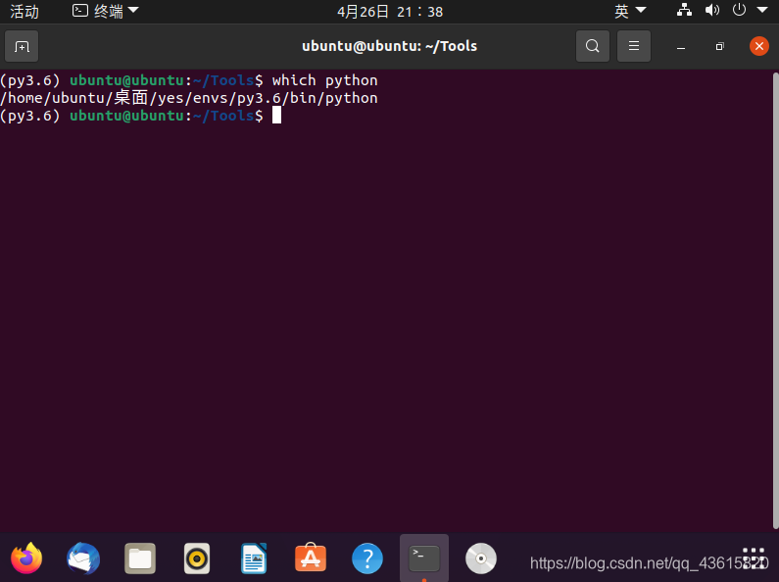The width and height of the screenshot is (779, 582).
Task: Close the terminal window
Action: tap(759, 46)
